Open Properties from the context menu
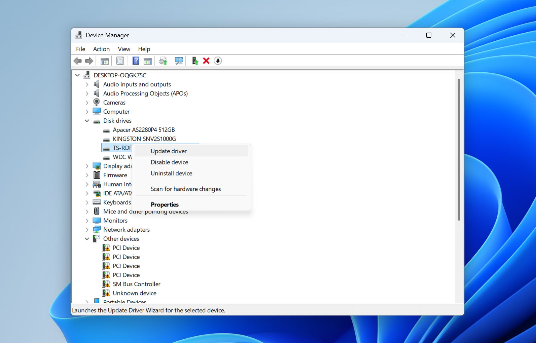The width and height of the screenshot is (536, 343). [191, 204]
